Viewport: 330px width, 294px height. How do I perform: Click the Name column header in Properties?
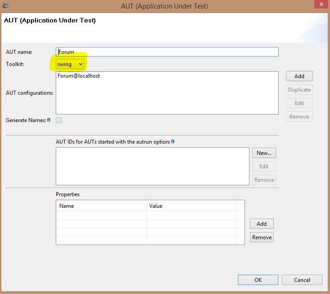point(102,206)
